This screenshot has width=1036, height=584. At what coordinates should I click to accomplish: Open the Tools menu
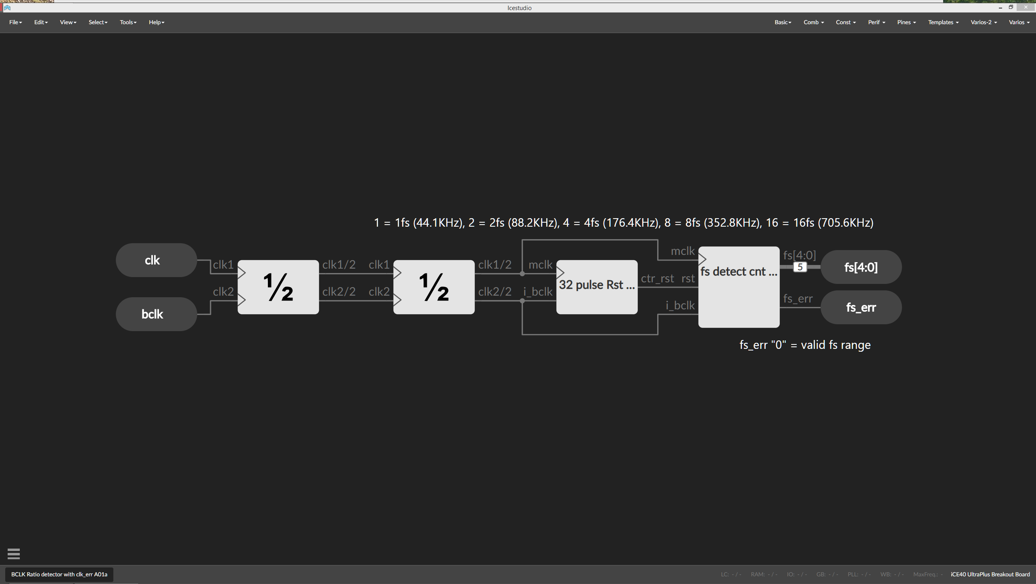pyautogui.click(x=128, y=22)
